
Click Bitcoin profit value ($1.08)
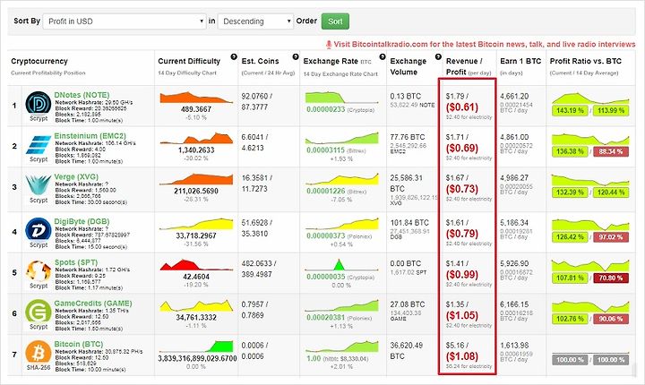click(x=462, y=356)
